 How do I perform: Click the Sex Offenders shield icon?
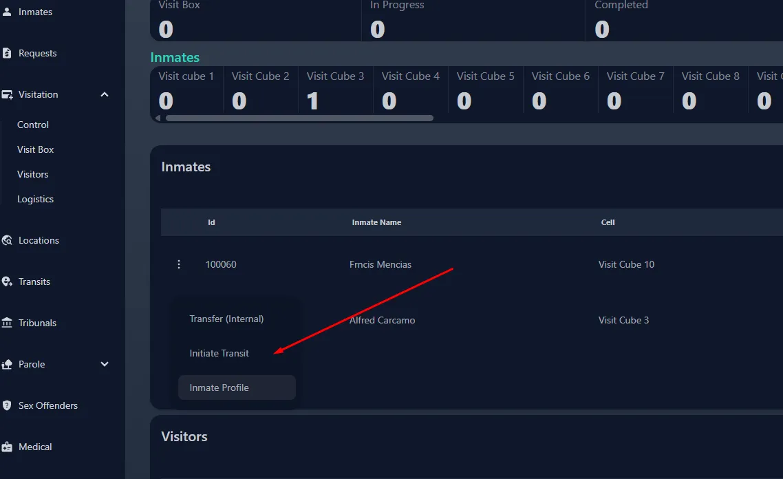coord(7,405)
